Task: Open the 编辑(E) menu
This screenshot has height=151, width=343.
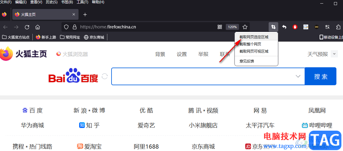Action: pyautogui.click(x=21, y=2)
